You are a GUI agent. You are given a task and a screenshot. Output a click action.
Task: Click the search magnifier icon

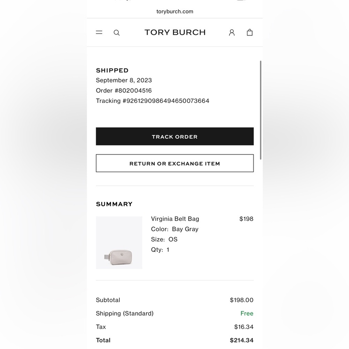tap(117, 33)
